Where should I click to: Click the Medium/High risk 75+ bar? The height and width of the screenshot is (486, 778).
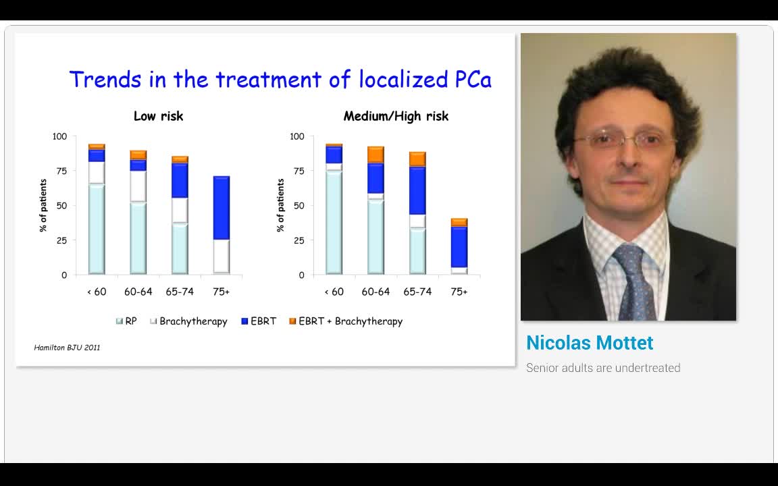pos(459,247)
